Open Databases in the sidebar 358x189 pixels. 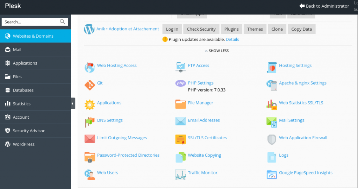point(36,90)
